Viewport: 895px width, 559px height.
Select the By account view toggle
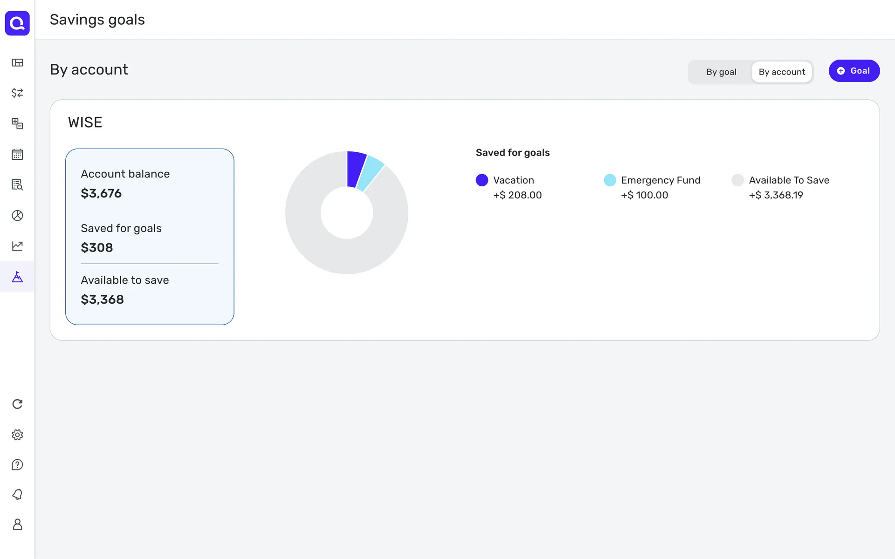click(782, 72)
